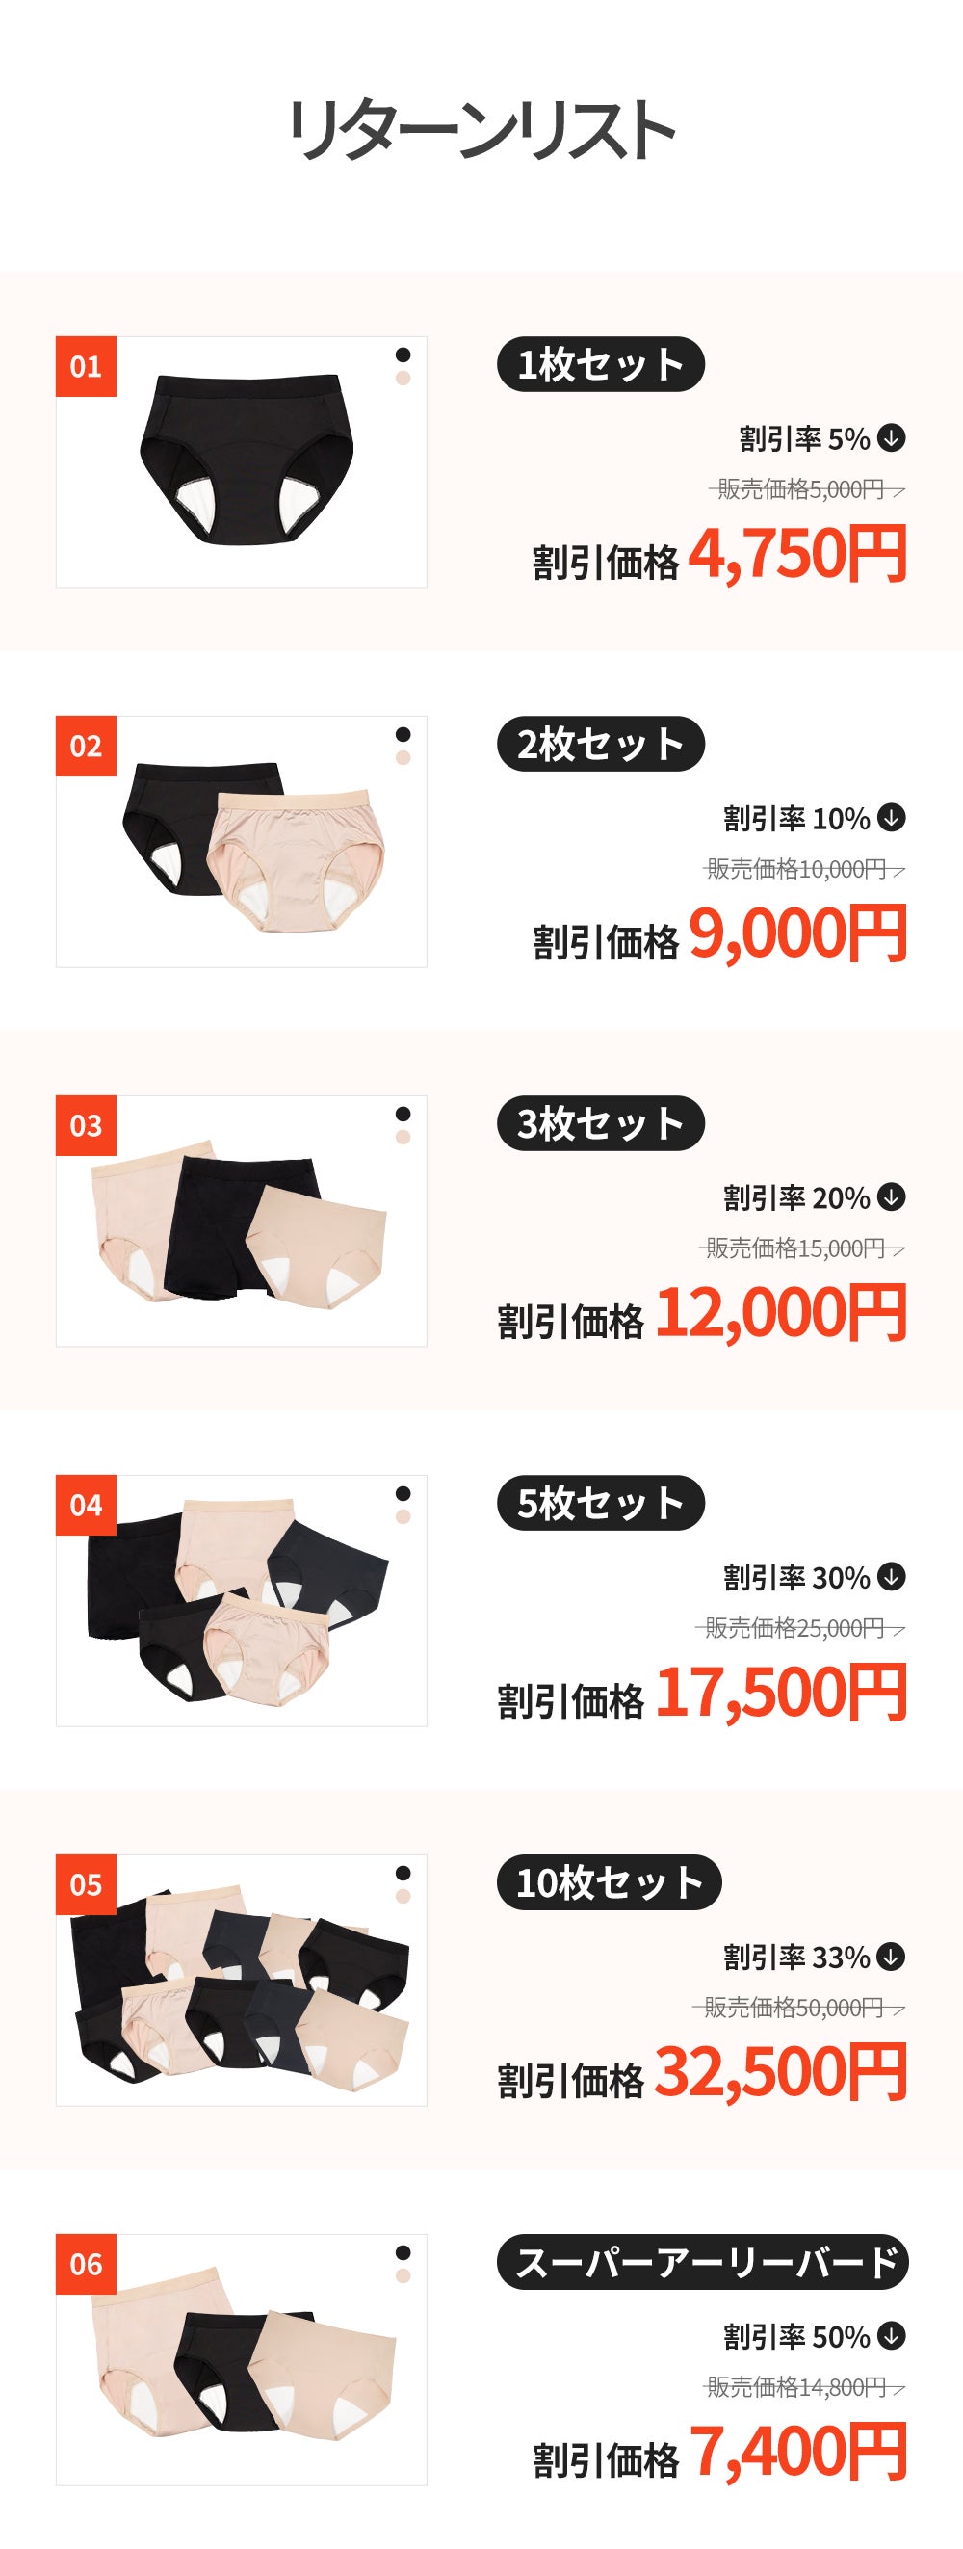This screenshot has width=963, height=2549.
Task: Click the リターンリスト heading
Action: click(481, 130)
